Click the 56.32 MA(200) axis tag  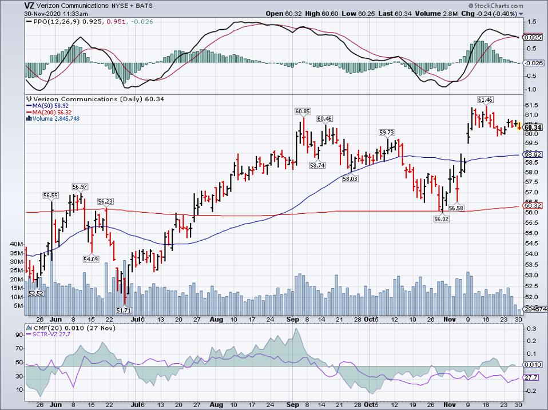click(533, 206)
